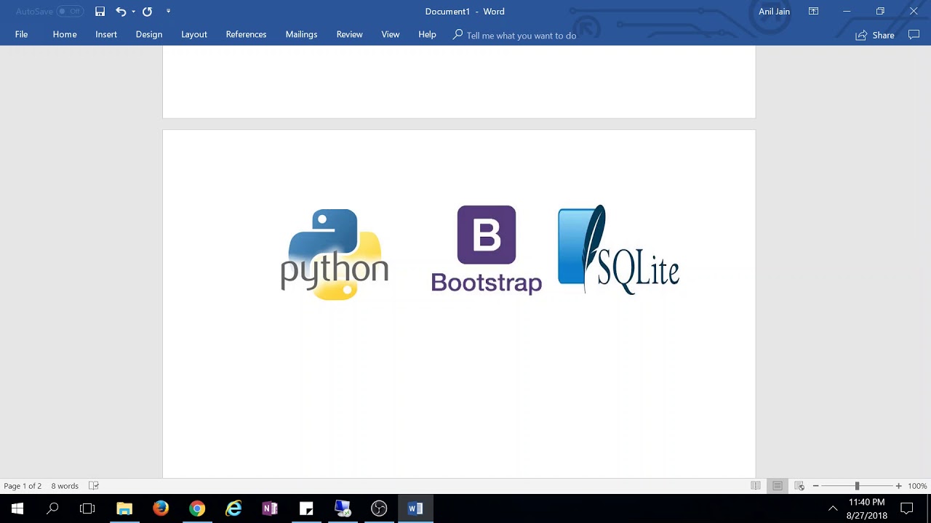This screenshot has width=931, height=523.
Task: Launch File Explorer from the taskbar
Action: click(x=124, y=508)
